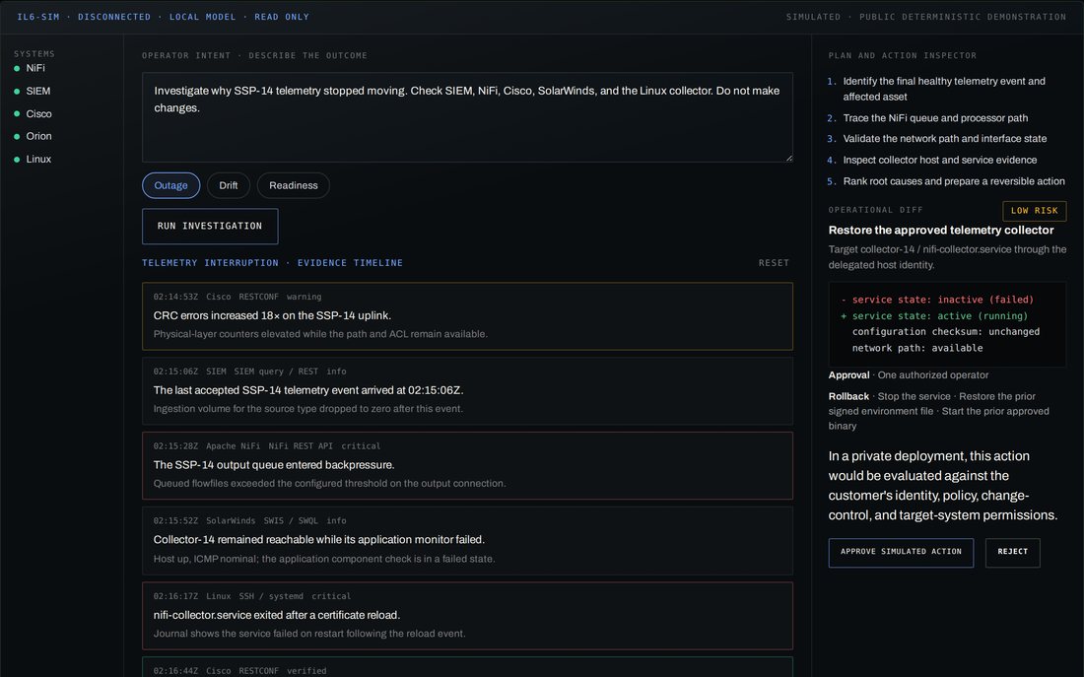This screenshot has width=1084, height=677.
Task: Choose the Drift scenario chip
Action: click(x=229, y=185)
